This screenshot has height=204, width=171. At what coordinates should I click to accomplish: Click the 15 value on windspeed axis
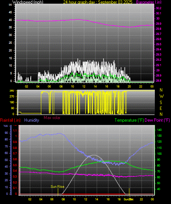10,58
